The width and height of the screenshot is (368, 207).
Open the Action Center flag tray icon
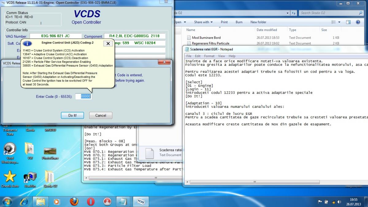[x=320, y=202]
